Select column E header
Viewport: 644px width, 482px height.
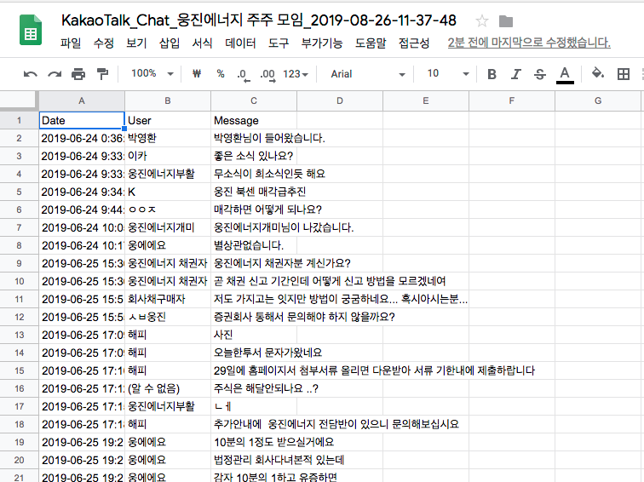426,101
